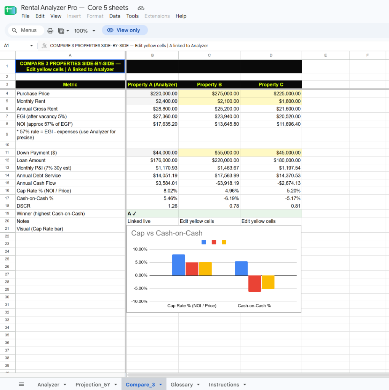The image size is (389, 390).
Task: Select row 4 header
Action: point(8,94)
